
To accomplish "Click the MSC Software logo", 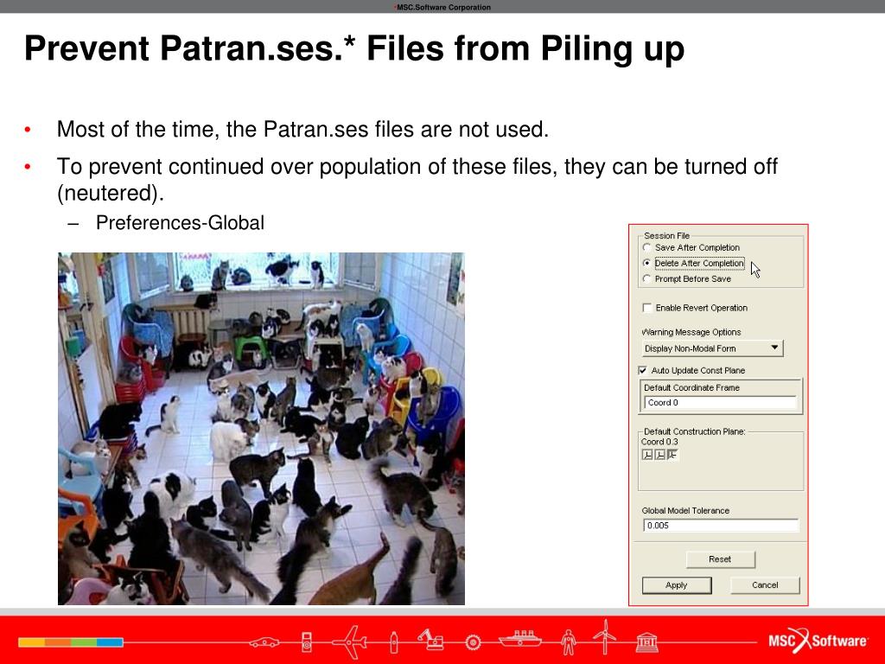I will pyautogui.click(x=818, y=641).
